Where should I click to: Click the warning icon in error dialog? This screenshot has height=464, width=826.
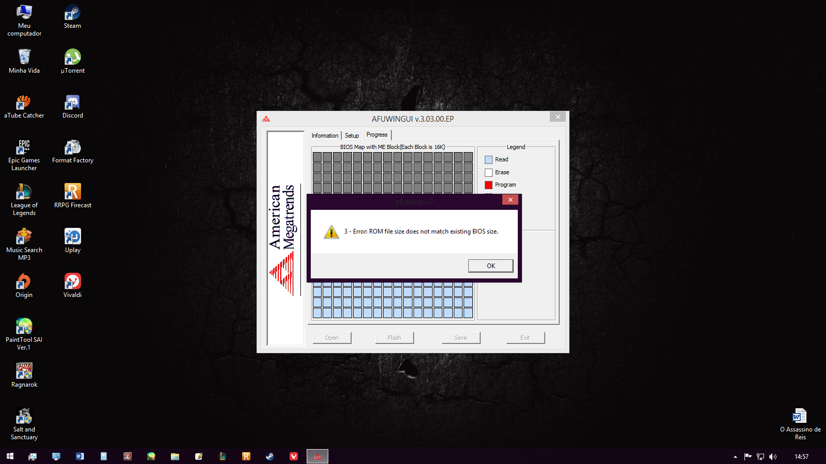[x=331, y=232]
